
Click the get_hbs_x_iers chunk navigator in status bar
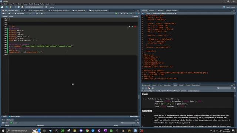[14, 117]
